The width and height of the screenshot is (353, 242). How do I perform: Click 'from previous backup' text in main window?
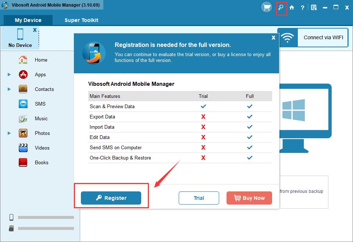point(302,191)
